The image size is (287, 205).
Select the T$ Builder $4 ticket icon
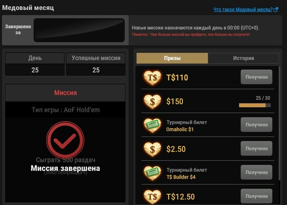click(x=152, y=173)
